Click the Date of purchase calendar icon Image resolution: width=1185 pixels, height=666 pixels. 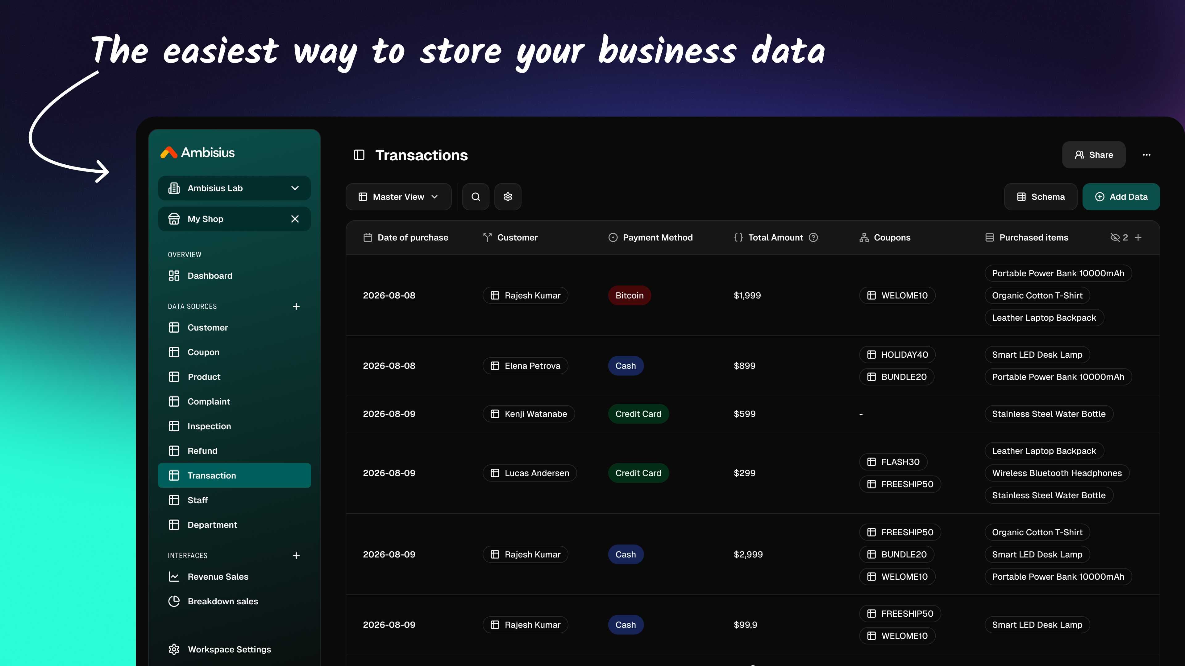(368, 238)
